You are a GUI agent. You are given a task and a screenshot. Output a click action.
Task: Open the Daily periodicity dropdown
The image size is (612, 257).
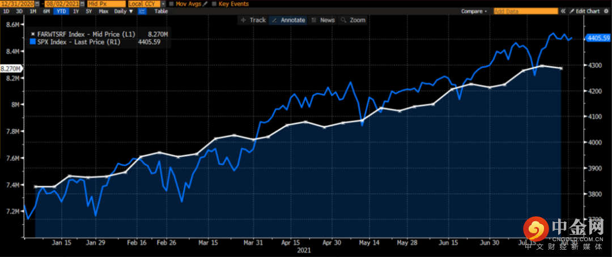tap(124, 11)
